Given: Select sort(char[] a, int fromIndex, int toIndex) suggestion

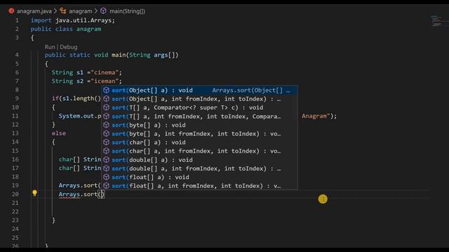Looking at the screenshot, I should pos(199,151).
